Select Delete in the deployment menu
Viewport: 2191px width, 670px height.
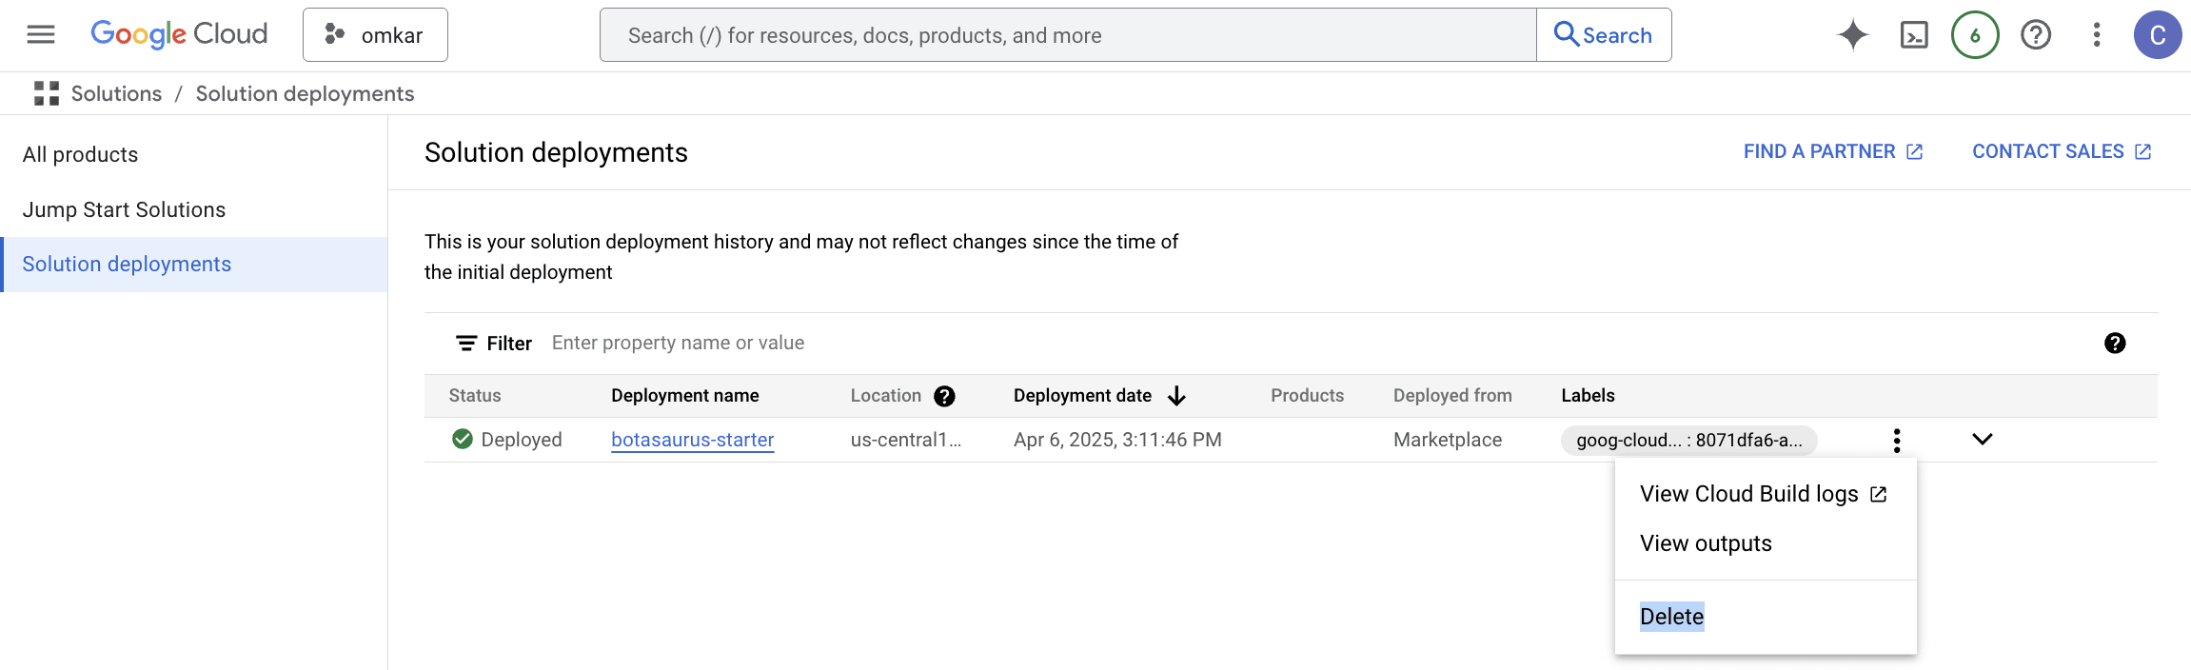1671,617
